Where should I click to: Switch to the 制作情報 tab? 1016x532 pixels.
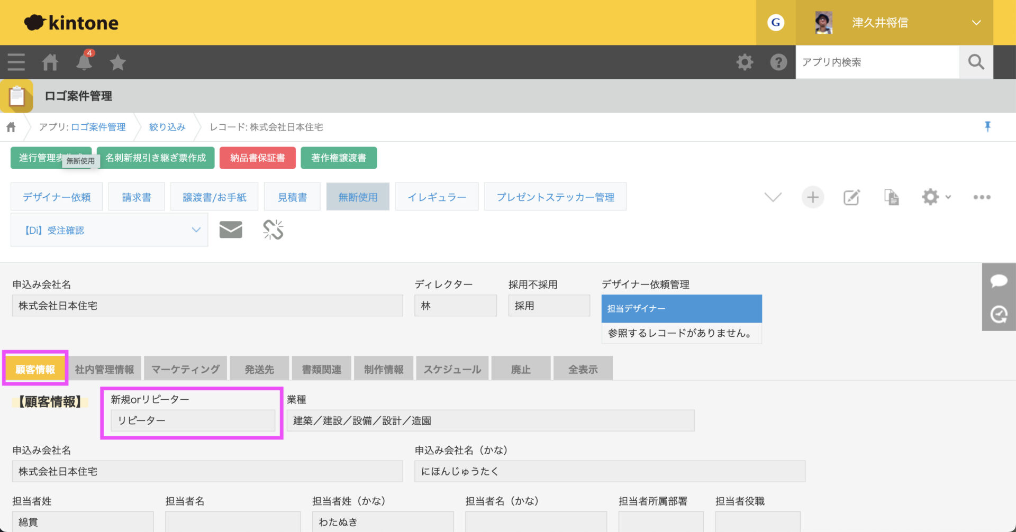384,369
